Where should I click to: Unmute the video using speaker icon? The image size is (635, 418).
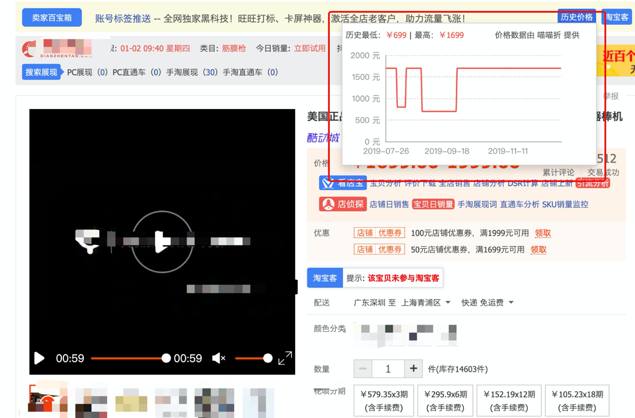(x=219, y=358)
